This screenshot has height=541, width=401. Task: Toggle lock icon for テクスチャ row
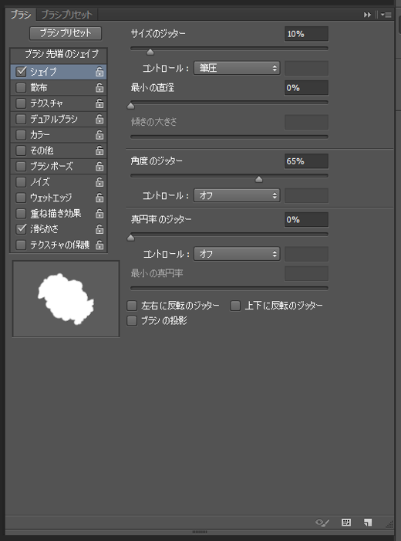point(99,103)
